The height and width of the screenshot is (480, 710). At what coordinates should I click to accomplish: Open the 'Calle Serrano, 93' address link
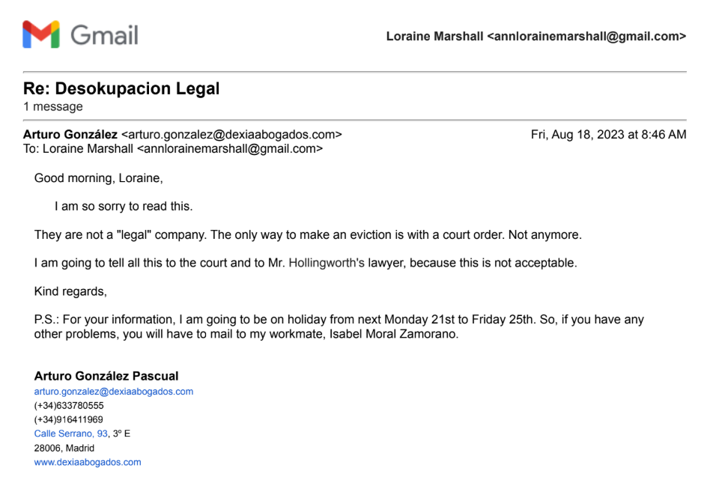(71, 434)
